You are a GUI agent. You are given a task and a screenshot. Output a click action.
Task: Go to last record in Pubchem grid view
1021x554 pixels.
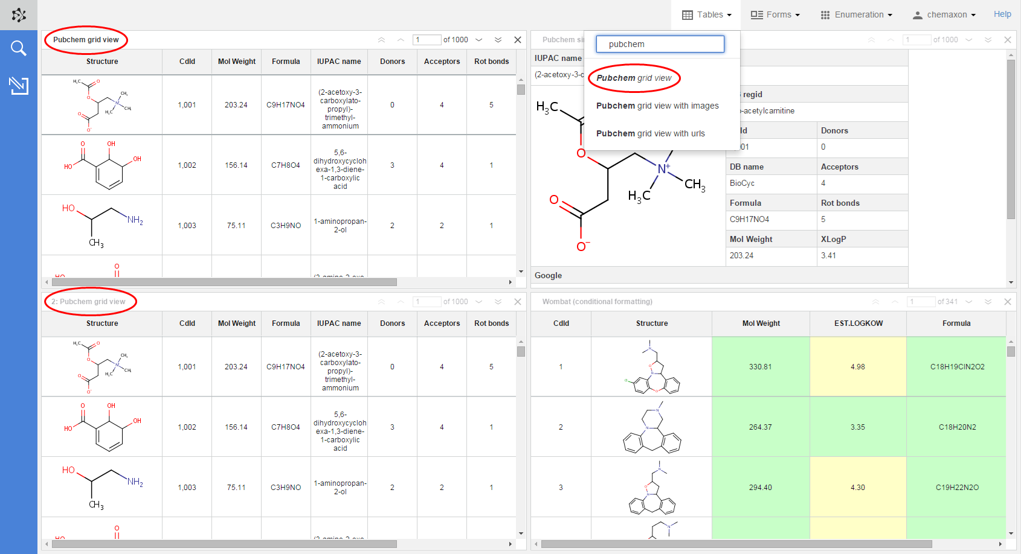click(x=498, y=40)
